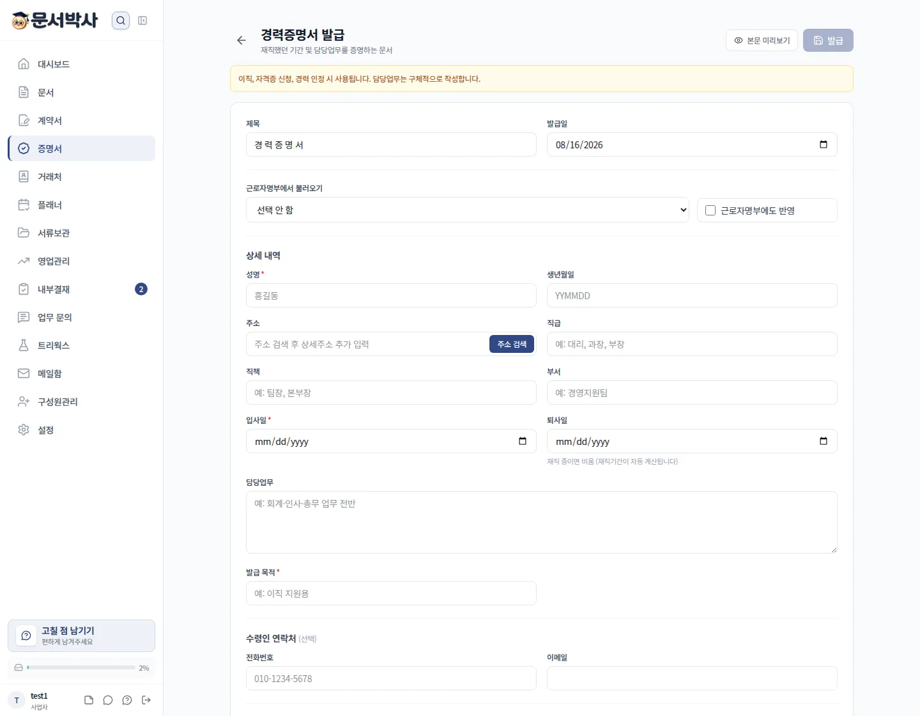Open 업무 문의 in the sidebar

point(82,317)
